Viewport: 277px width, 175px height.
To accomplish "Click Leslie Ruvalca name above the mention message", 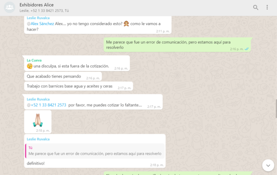I will click(x=38, y=99).
